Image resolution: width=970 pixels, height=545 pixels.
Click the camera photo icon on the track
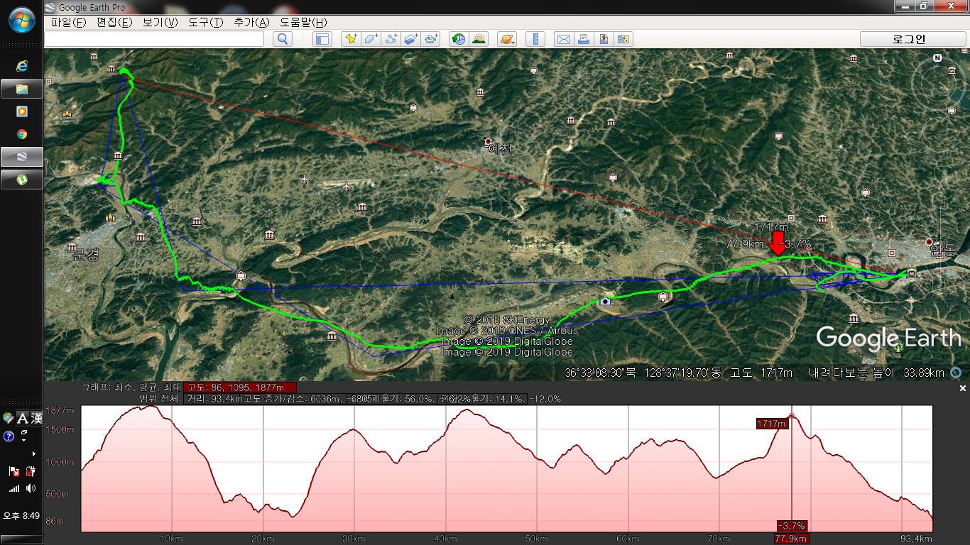click(605, 301)
